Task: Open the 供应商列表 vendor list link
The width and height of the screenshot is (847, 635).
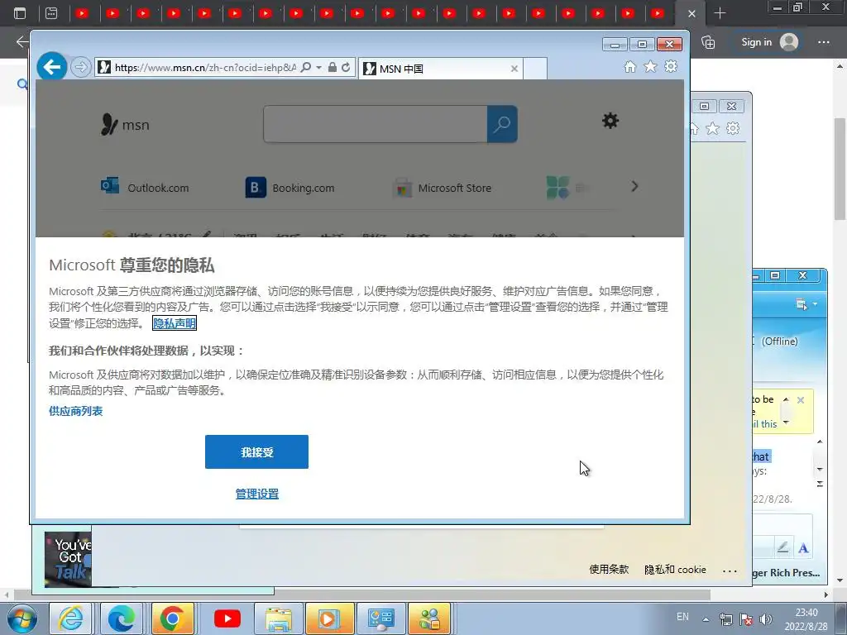Action: point(75,411)
